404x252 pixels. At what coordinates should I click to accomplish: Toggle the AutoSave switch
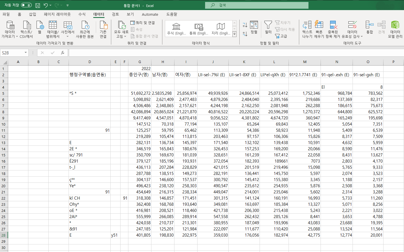(26, 5)
